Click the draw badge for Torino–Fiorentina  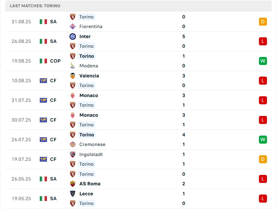point(263,22)
